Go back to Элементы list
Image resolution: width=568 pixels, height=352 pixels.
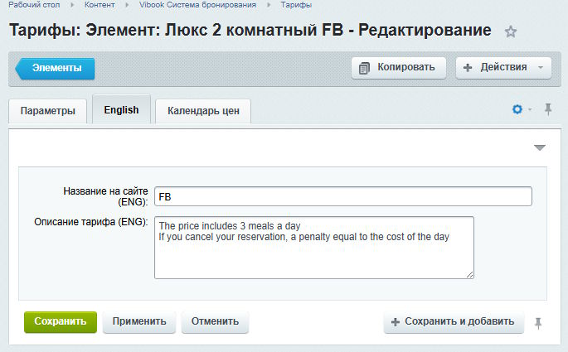click(56, 69)
